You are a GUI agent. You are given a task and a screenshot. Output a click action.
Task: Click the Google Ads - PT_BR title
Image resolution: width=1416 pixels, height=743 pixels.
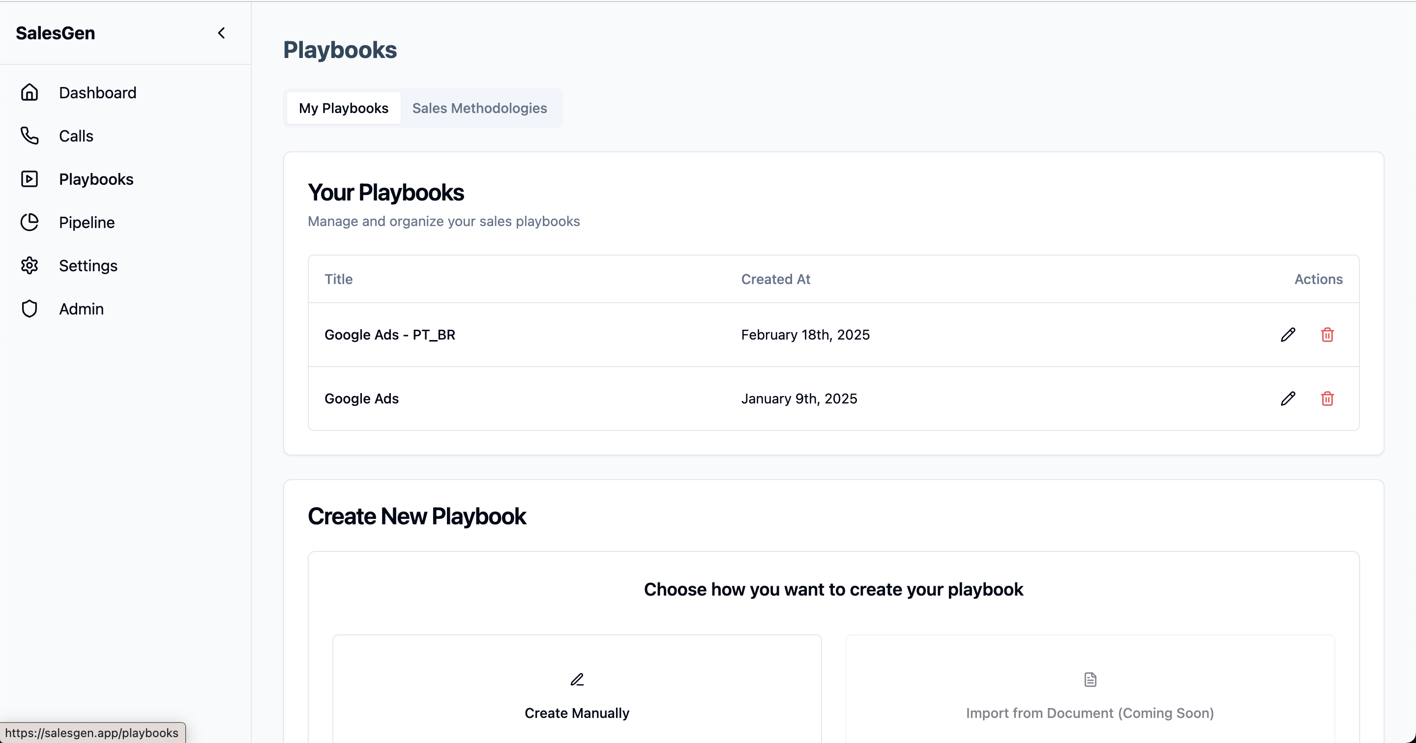pos(390,335)
